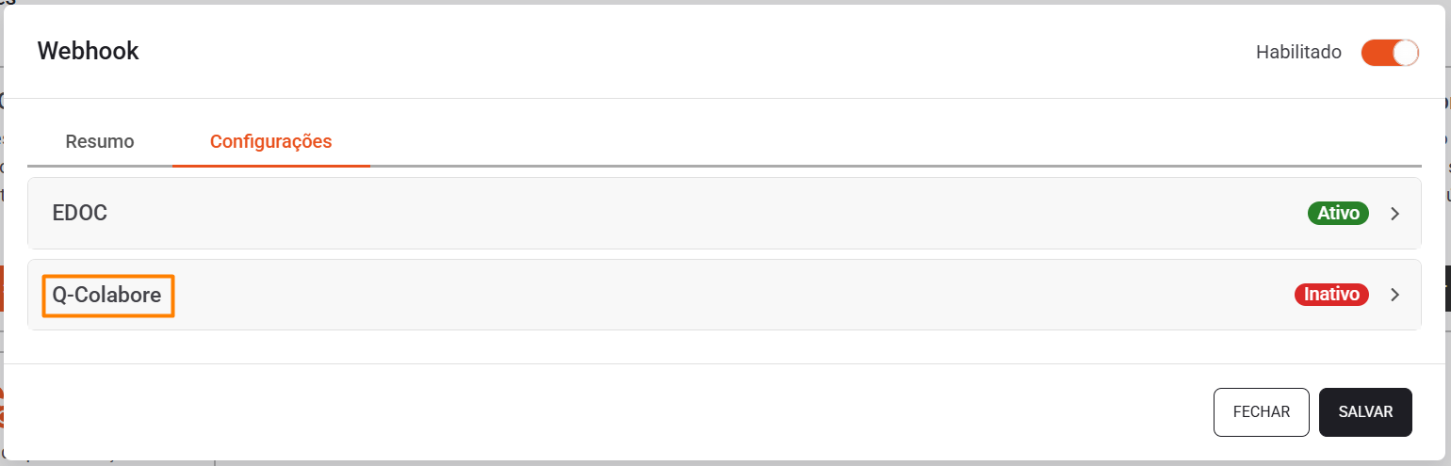
Task: Expand the EDOC row chevron arrow
Action: 1395,214
